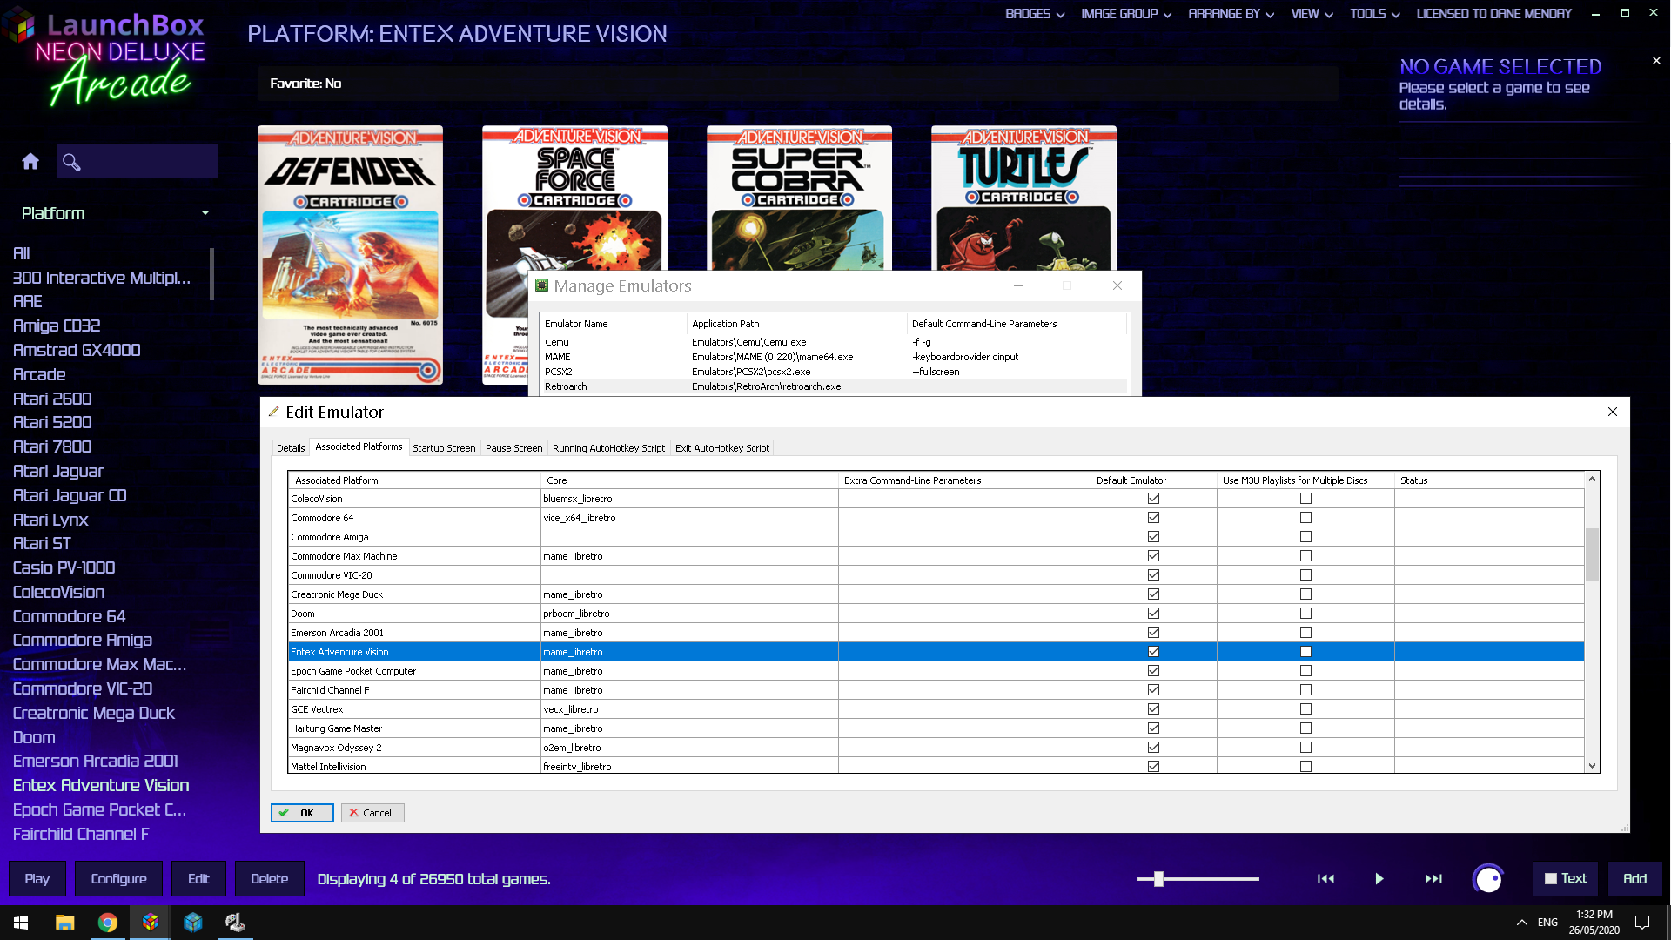Open the Image Group dropdown
Viewport: 1671px width, 940px height.
pyautogui.click(x=1126, y=14)
